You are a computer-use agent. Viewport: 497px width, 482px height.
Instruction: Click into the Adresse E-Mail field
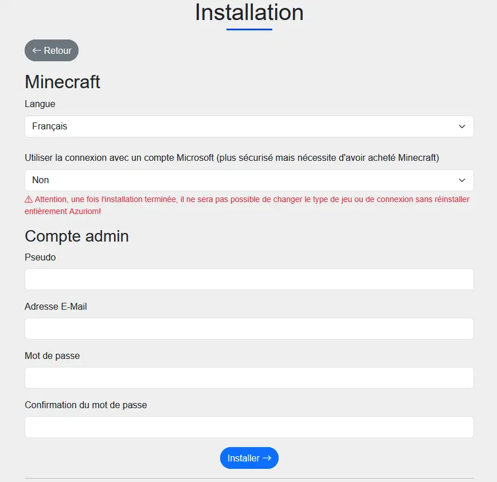pyautogui.click(x=249, y=329)
